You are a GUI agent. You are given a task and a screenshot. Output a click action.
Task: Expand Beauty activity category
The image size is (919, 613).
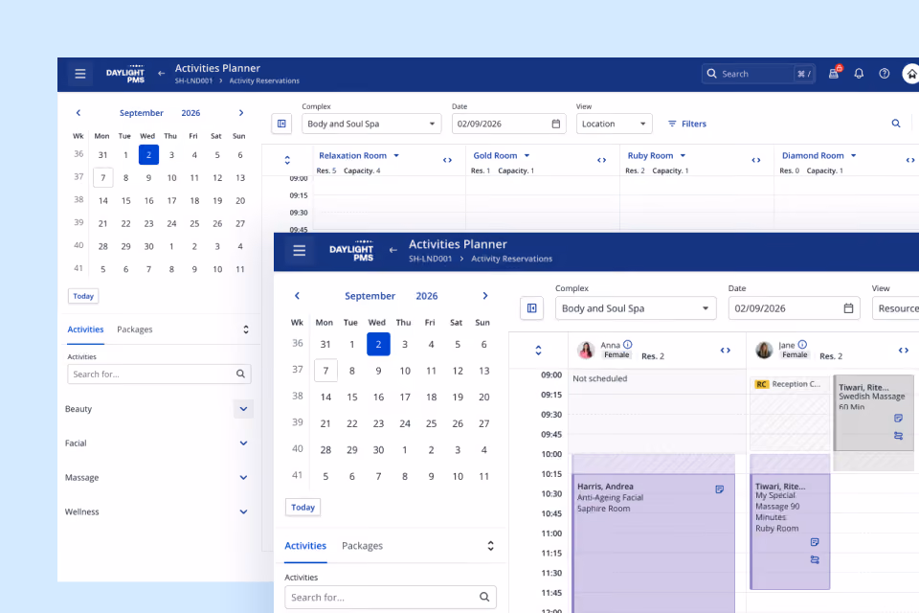[x=243, y=409]
